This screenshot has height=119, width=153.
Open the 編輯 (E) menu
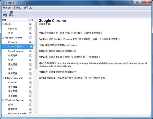point(17,8)
